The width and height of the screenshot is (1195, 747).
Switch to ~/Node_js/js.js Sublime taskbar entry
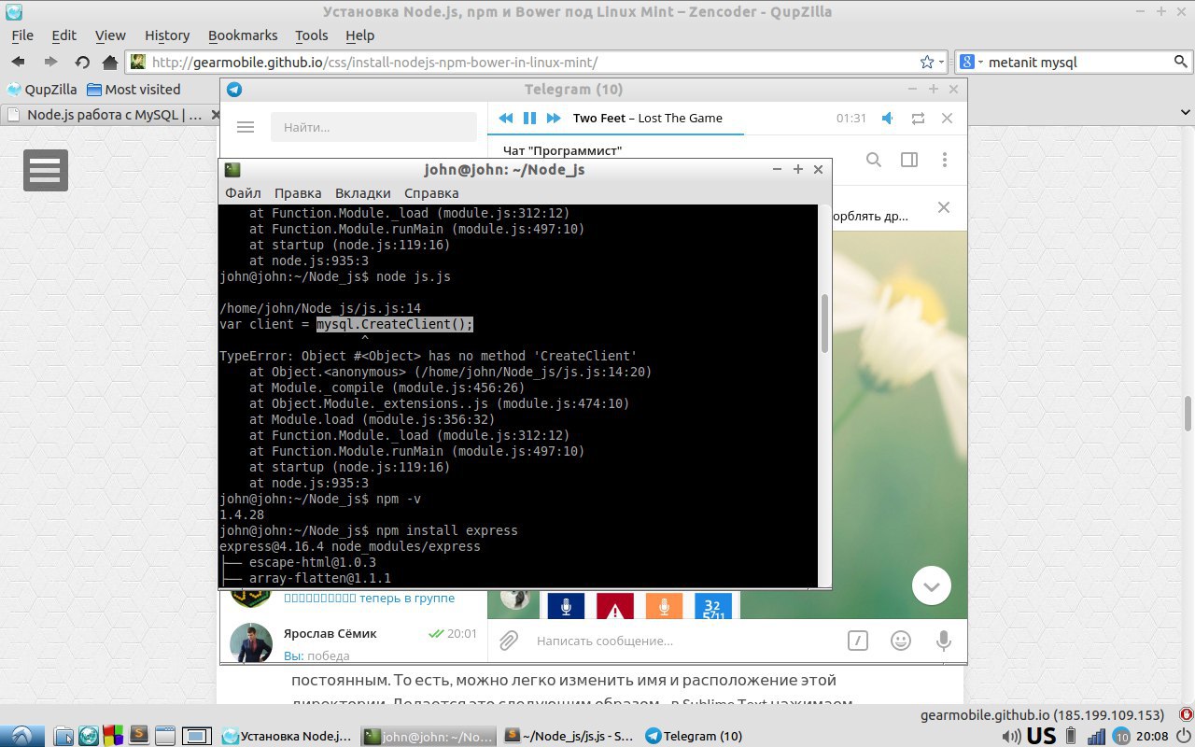click(x=569, y=736)
